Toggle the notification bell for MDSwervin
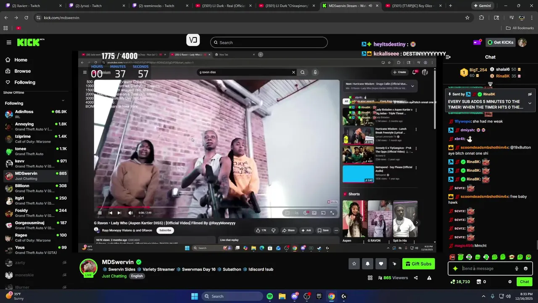This screenshot has width=538, height=303. tap(367, 264)
